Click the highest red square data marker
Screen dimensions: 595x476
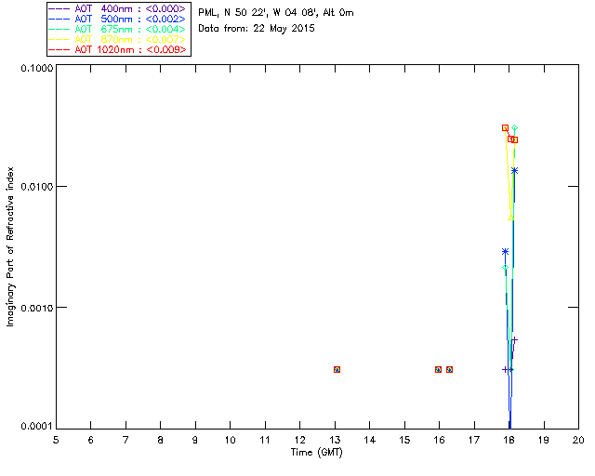pyautogui.click(x=505, y=128)
